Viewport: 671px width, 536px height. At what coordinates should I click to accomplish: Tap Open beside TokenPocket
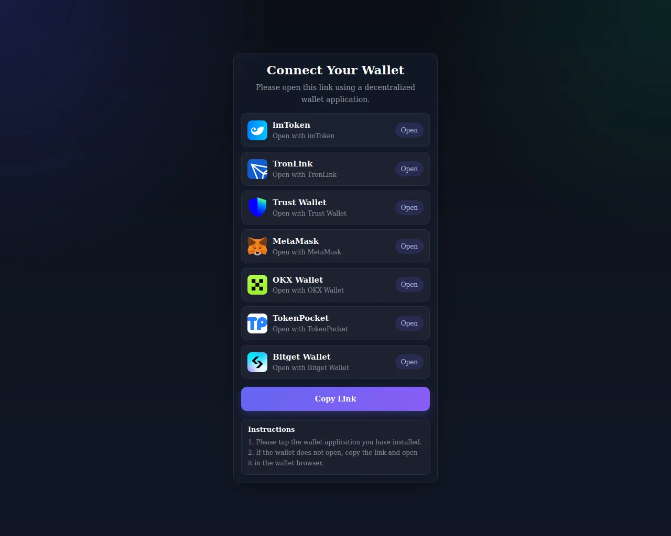(409, 323)
